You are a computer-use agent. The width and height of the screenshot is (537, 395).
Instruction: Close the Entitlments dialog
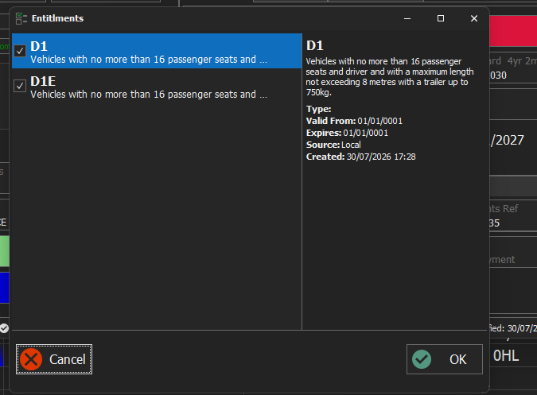pos(474,18)
